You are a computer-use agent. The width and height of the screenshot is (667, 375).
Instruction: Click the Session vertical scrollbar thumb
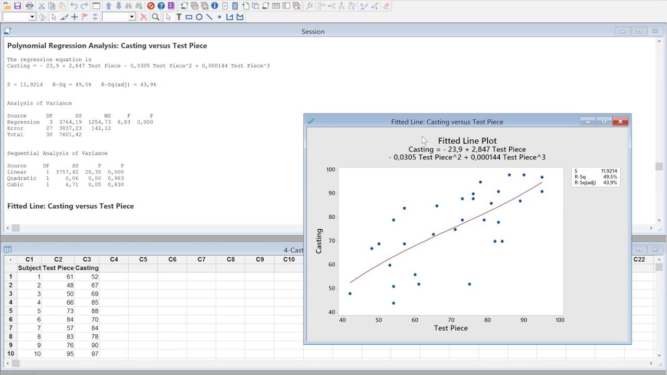point(659,167)
